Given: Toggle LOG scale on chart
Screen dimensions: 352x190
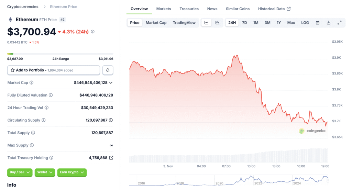Looking at the screenshot, I should (x=305, y=23).
